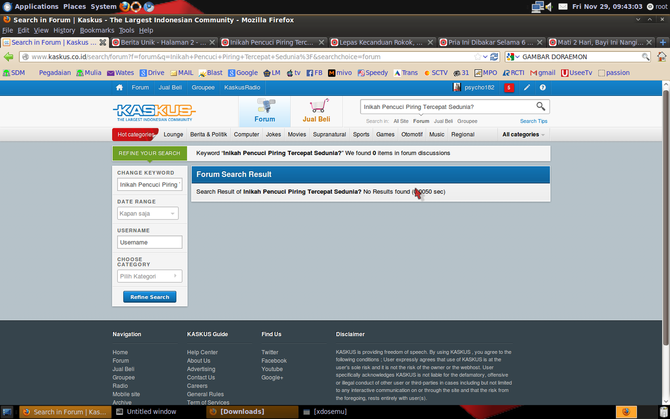
Task: Open the Drive bookmark
Action: click(x=152, y=73)
